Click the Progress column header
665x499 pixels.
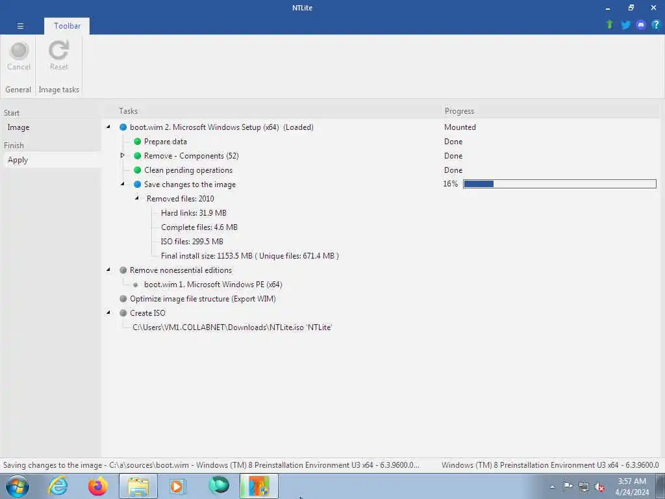tap(459, 111)
